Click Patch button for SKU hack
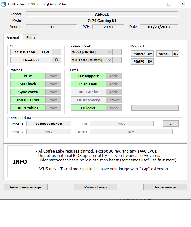191x227 pixels. tap(53, 84)
